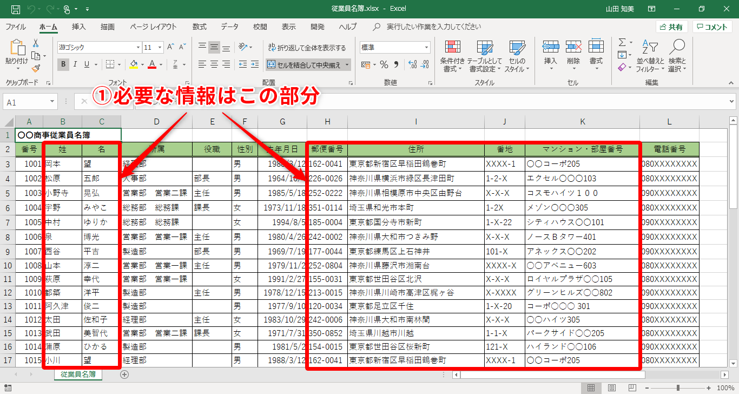Collapse the ribbon with the chevron

[730, 83]
